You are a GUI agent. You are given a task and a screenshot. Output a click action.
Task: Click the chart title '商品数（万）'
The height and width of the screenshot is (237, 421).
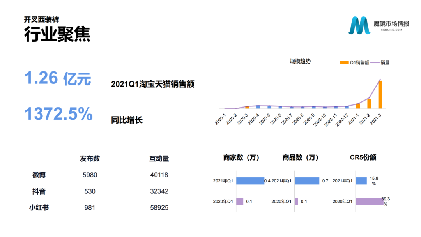tap(301, 157)
